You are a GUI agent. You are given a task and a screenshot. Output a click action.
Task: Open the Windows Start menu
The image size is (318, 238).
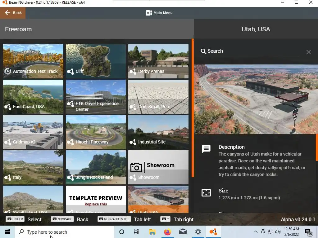click(7, 232)
